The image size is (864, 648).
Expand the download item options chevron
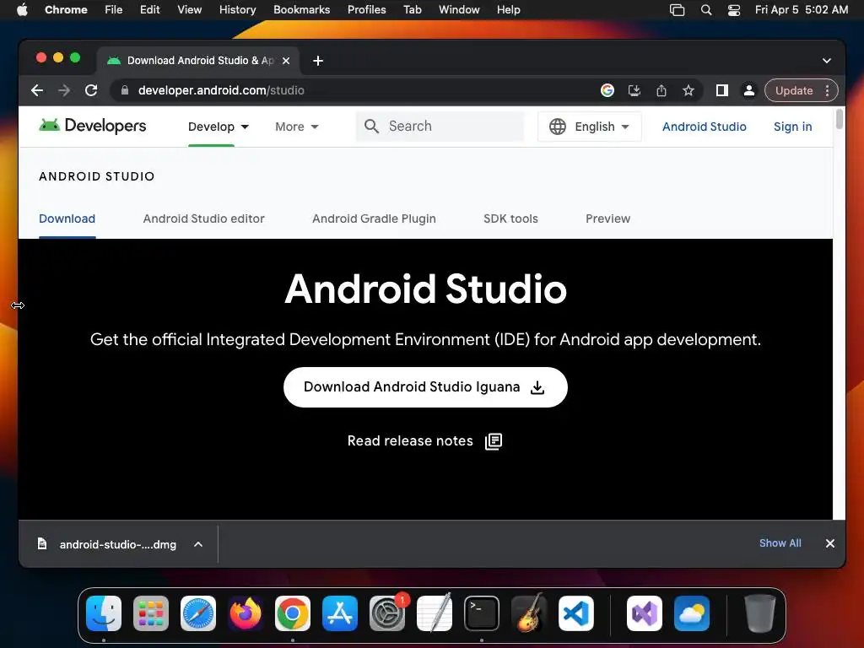point(198,544)
